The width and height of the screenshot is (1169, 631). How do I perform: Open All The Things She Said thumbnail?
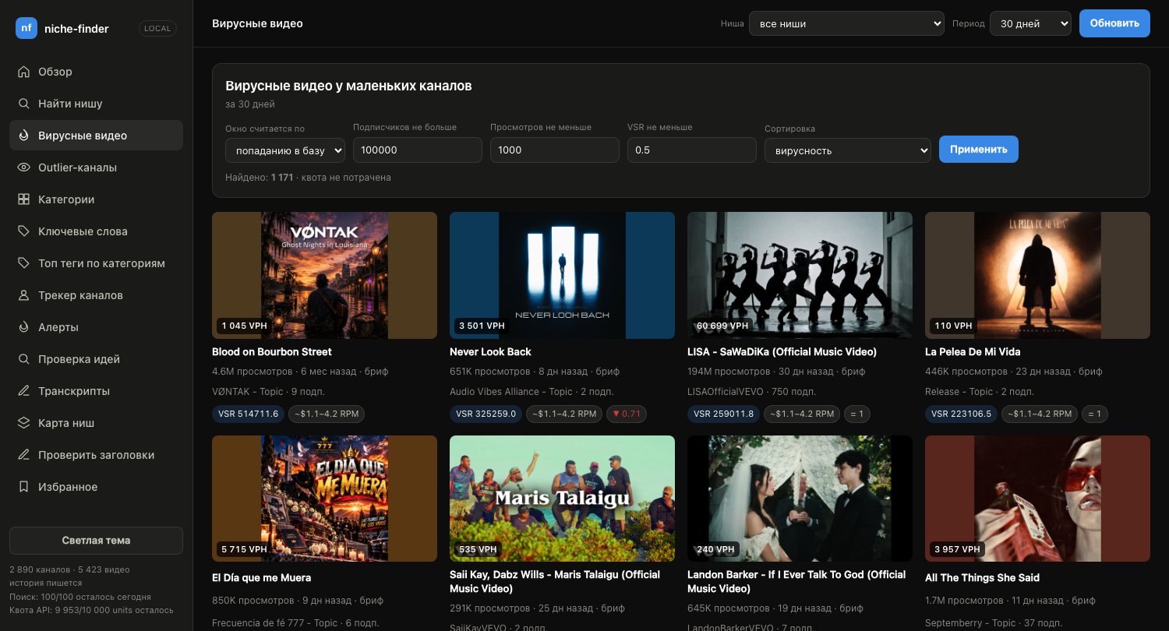1037,499
